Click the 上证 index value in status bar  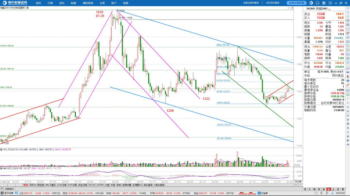28,193
